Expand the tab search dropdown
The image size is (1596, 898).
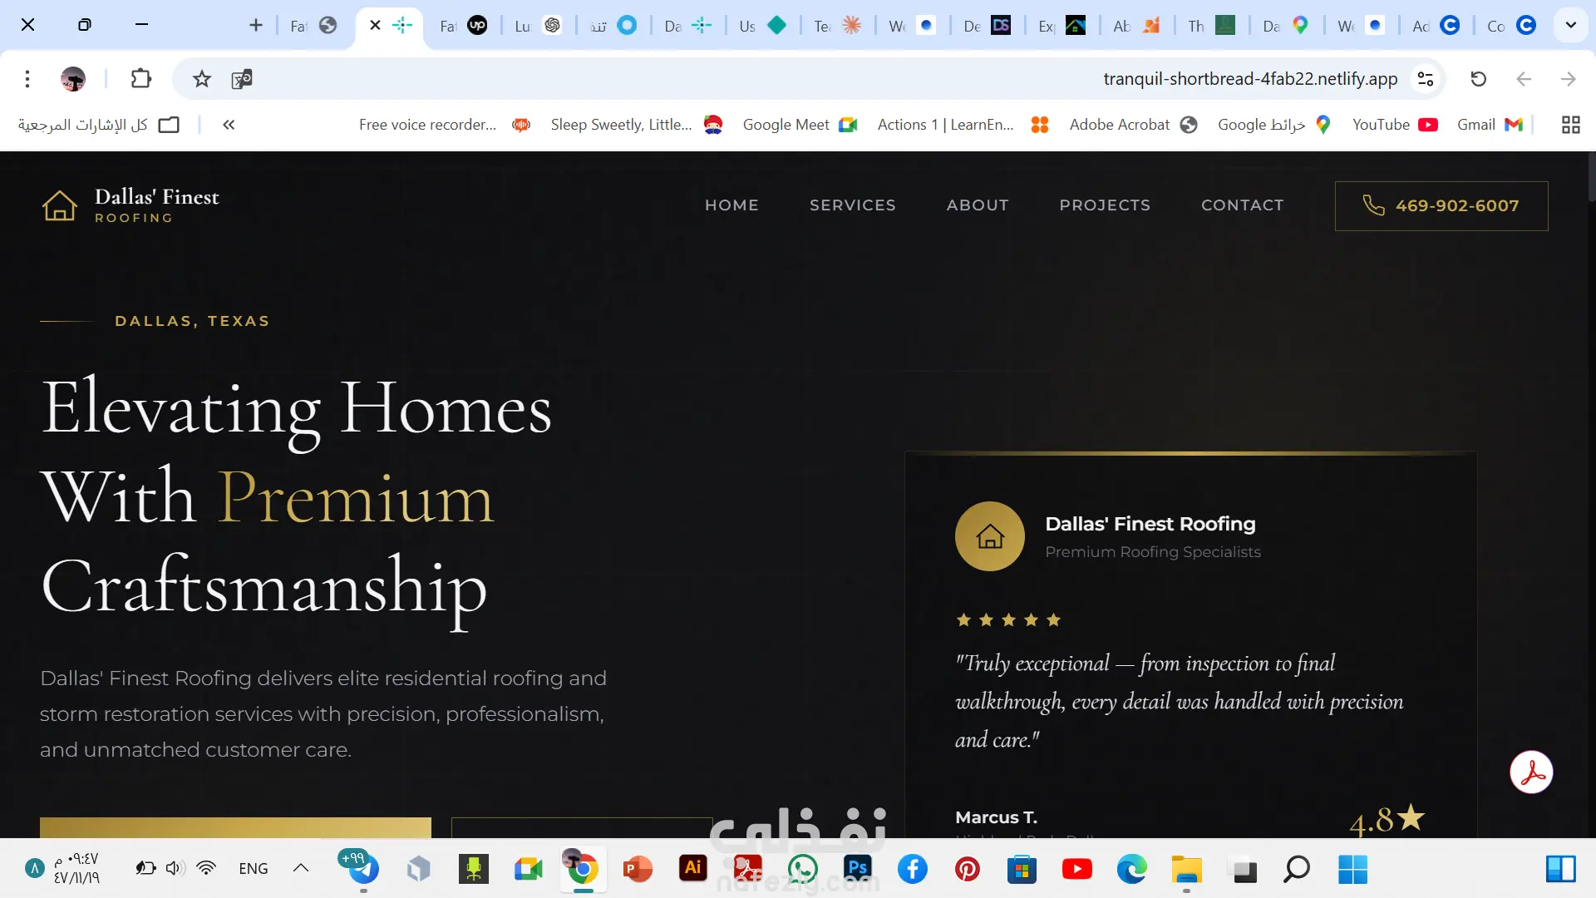click(x=1570, y=25)
